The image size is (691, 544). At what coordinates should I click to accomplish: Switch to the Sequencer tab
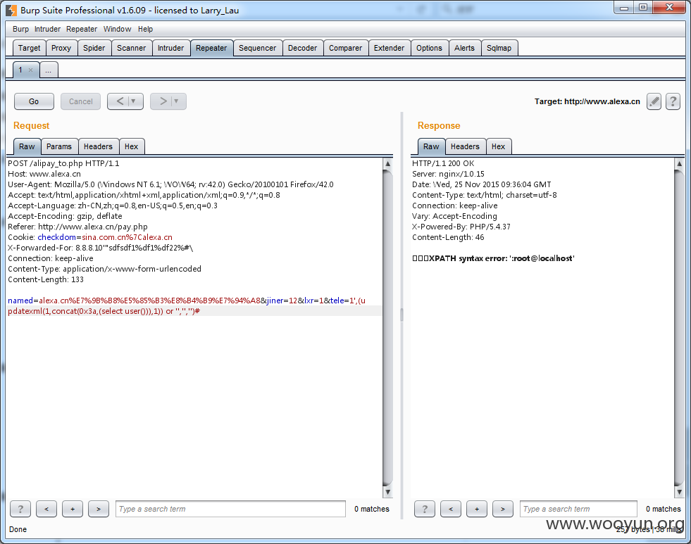tap(257, 48)
